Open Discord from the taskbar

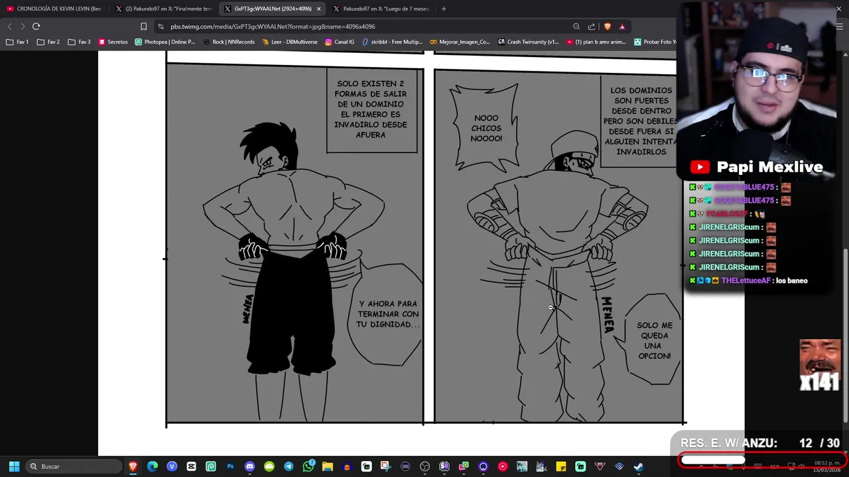pyautogui.click(x=249, y=466)
